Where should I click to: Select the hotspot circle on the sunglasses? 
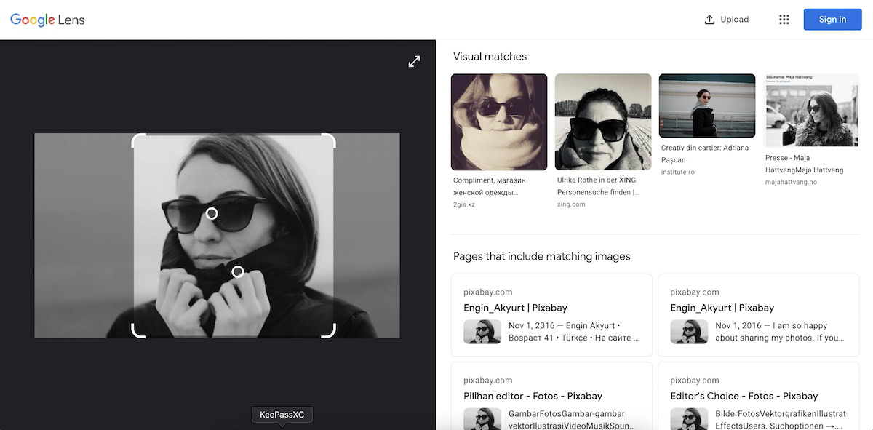pyautogui.click(x=212, y=213)
